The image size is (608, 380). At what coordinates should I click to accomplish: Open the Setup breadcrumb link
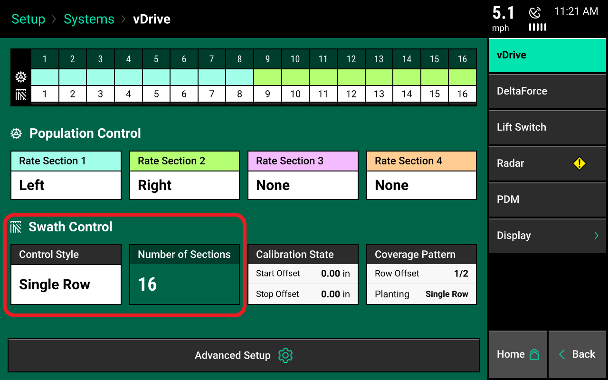pyautogui.click(x=28, y=19)
